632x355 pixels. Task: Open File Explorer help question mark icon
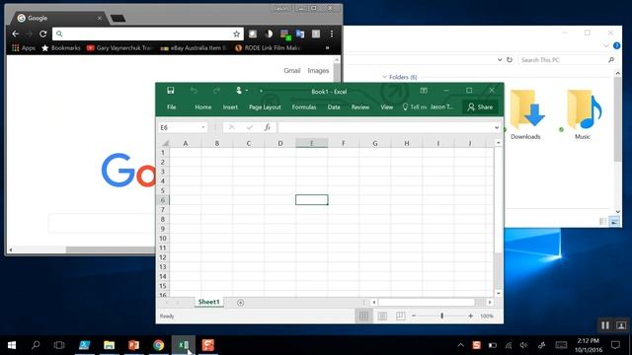616,46
